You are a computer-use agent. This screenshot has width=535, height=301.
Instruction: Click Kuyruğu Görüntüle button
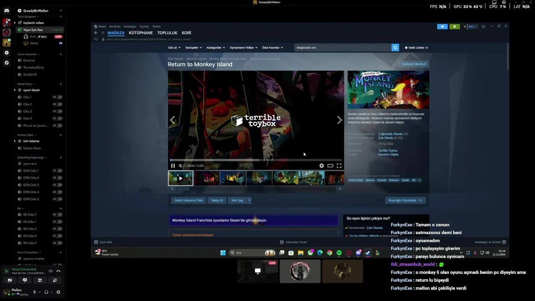tap(405, 200)
